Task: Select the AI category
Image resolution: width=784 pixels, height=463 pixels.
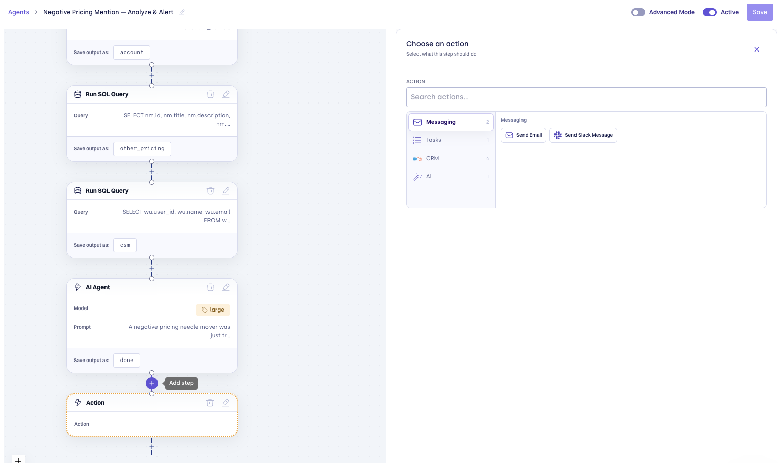Action: point(451,176)
